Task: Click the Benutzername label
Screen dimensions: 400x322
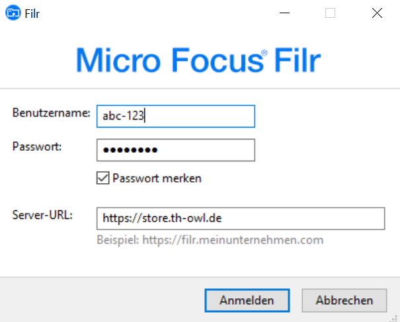Action: 51,113
